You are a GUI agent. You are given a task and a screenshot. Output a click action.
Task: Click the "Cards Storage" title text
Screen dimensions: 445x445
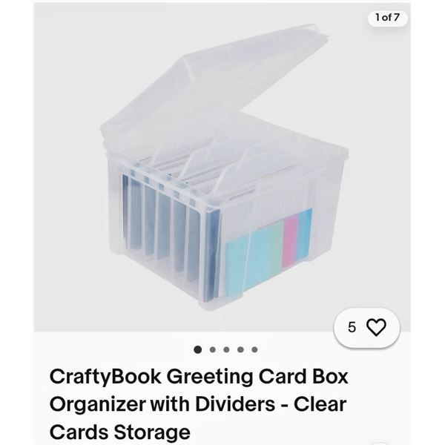(119, 432)
